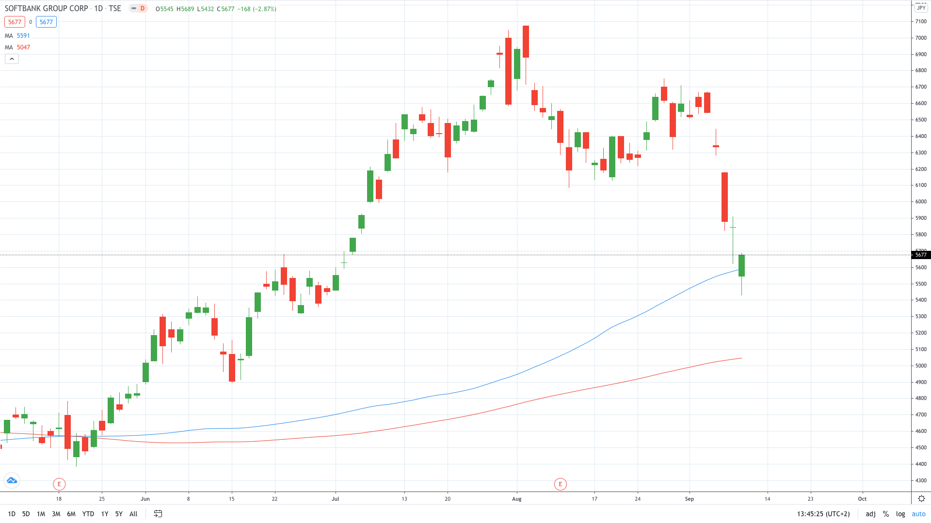
Task: Select the 1D time range
Action: [x=12, y=514]
